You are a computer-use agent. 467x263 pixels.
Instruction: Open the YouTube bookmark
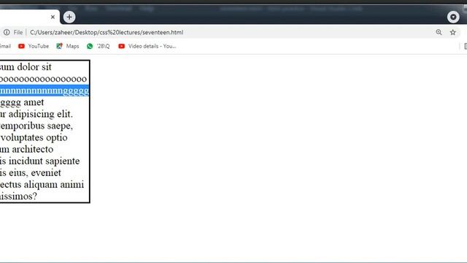click(x=34, y=46)
